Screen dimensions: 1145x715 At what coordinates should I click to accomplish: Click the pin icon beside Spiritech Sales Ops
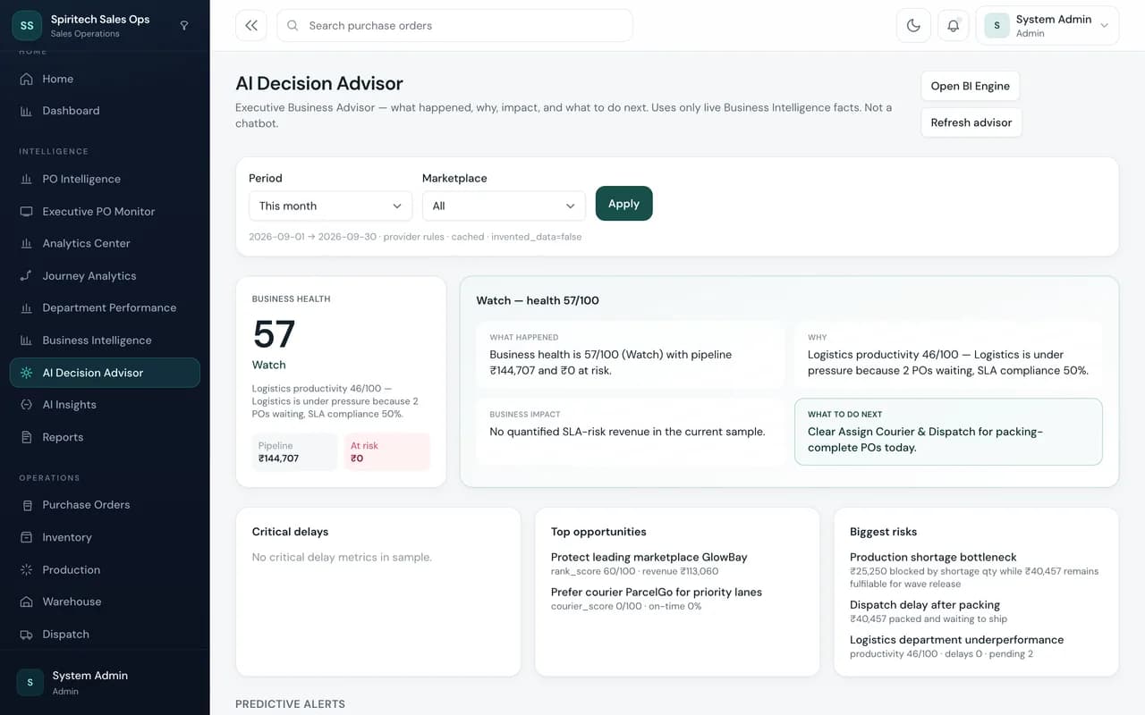tap(184, 26)
